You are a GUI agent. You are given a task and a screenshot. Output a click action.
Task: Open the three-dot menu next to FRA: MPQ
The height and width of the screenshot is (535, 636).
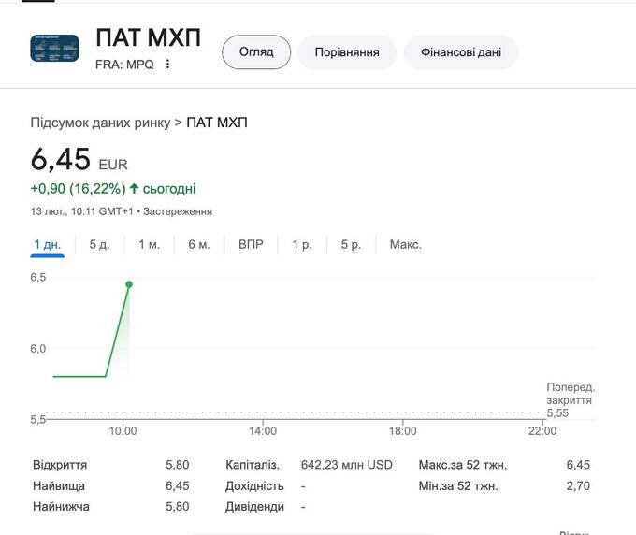click(x=168, y=65)
